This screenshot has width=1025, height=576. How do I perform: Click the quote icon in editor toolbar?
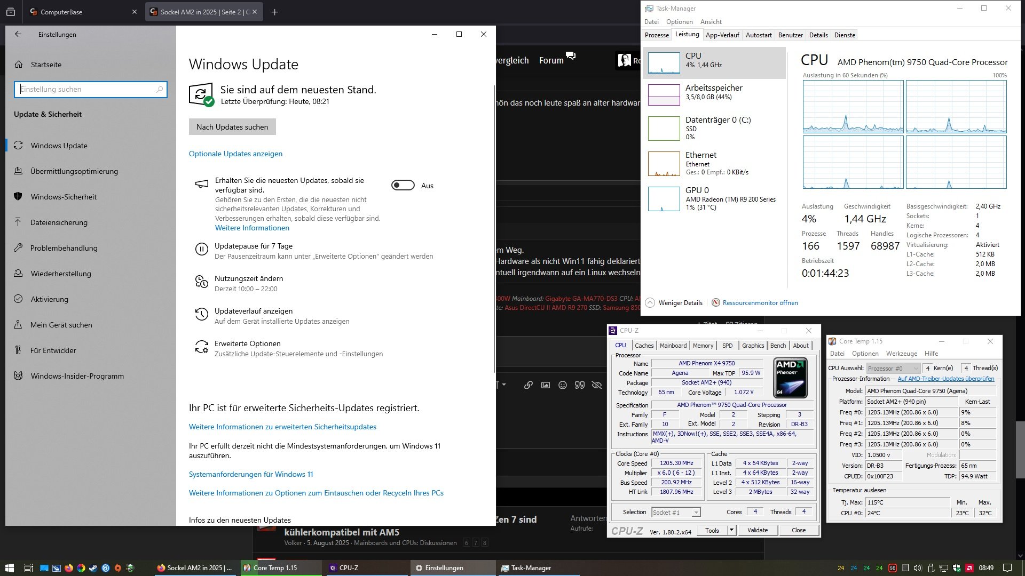coord(579,385)
